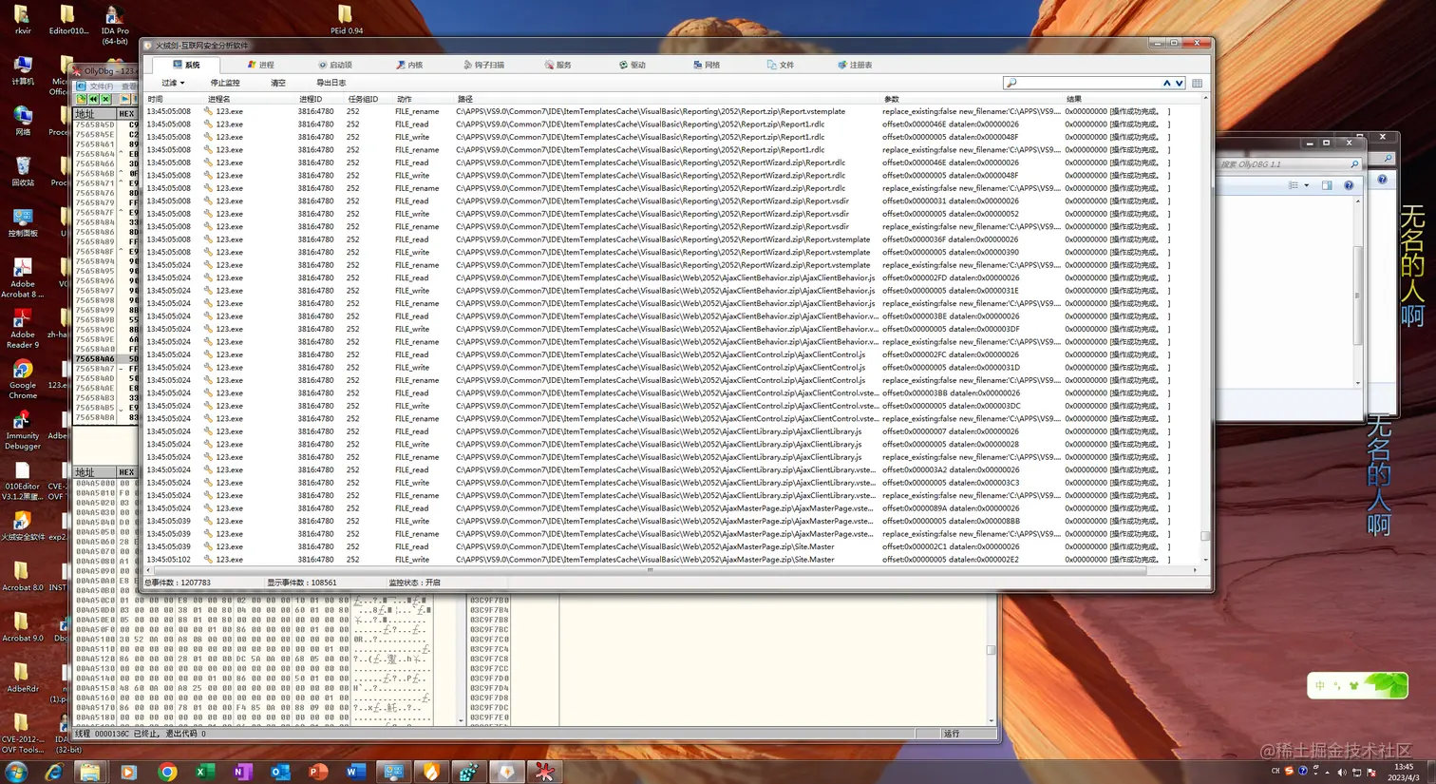Open the 内核 tab

409,65
